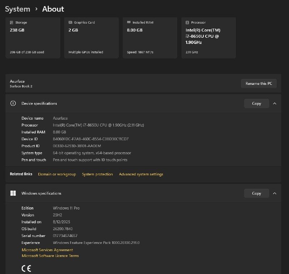
Task: Click 'Speed: 1867 MT/s' text
Action: tap(140, 52)
